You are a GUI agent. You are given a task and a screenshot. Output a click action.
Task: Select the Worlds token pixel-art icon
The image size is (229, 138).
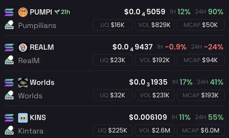(x=23, y=83)
